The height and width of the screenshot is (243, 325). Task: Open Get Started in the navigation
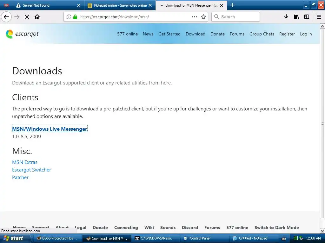tap(169, 34)
